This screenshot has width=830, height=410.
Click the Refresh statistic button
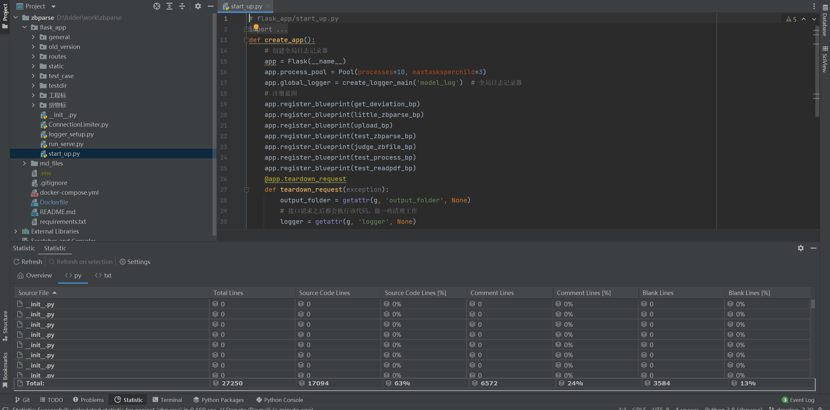coord(28,262)
